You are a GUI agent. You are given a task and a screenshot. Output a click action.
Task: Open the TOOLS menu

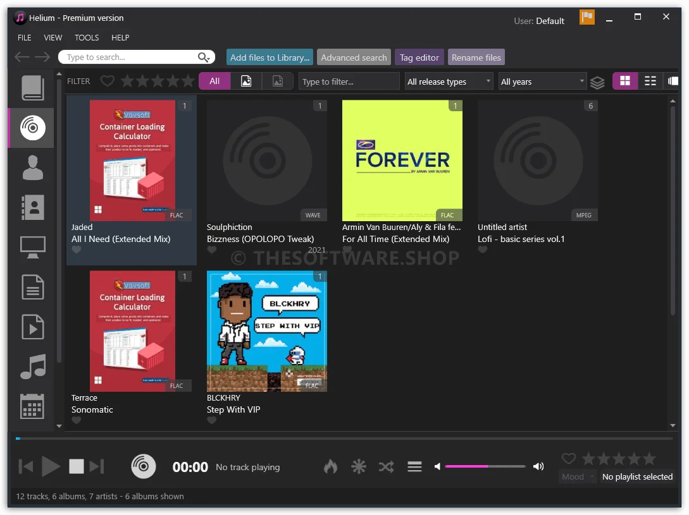click(87, 38)
